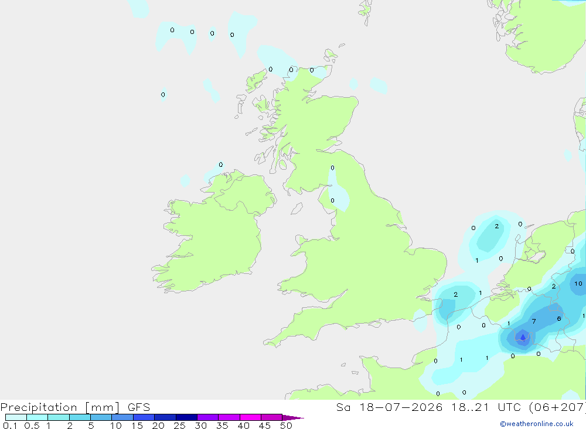Click the '50' legend scale label
This screenshot has height=429, width=586.
coord(286,425)
